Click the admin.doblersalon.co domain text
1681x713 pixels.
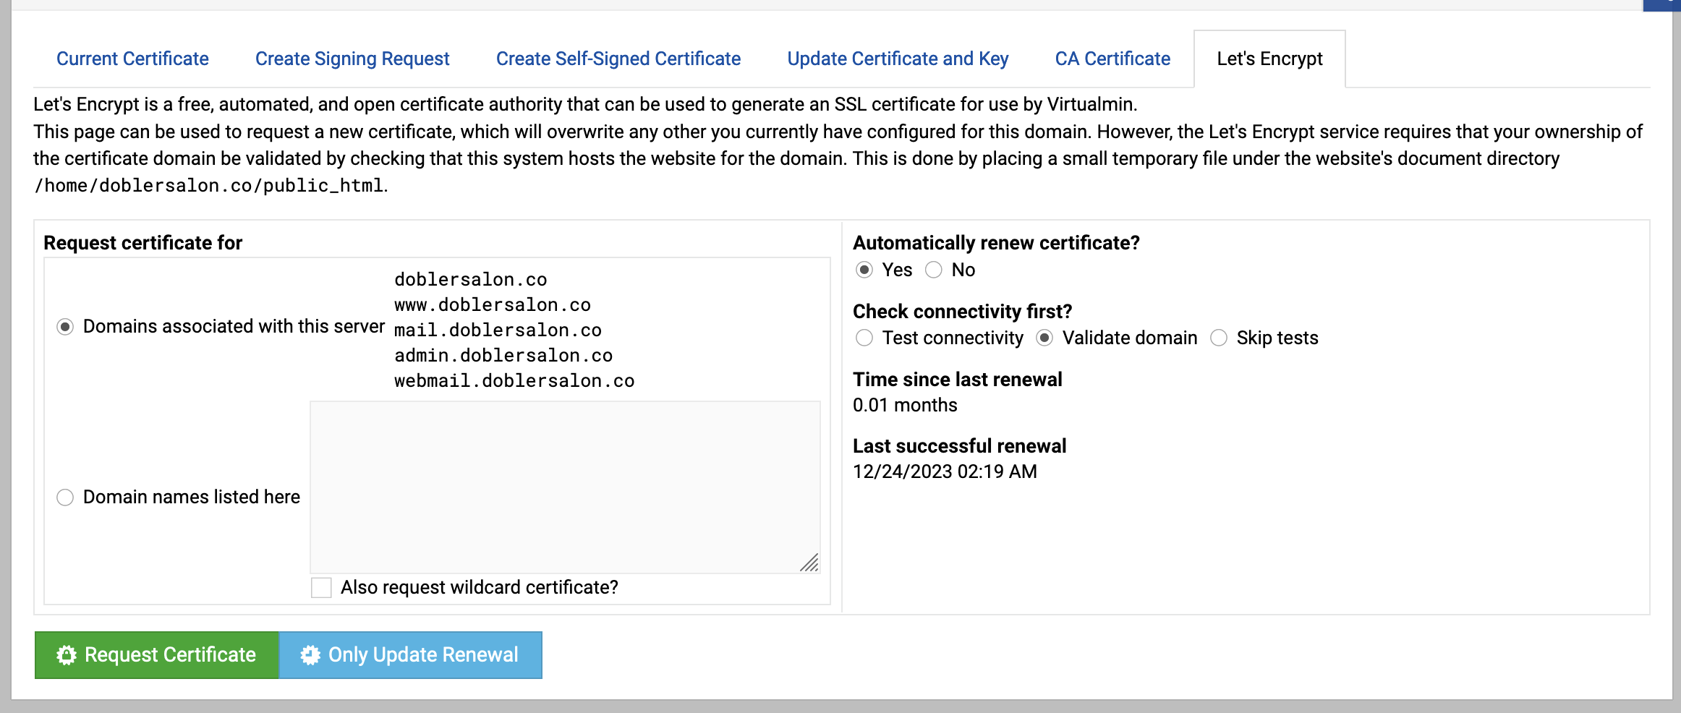[503, 356]
